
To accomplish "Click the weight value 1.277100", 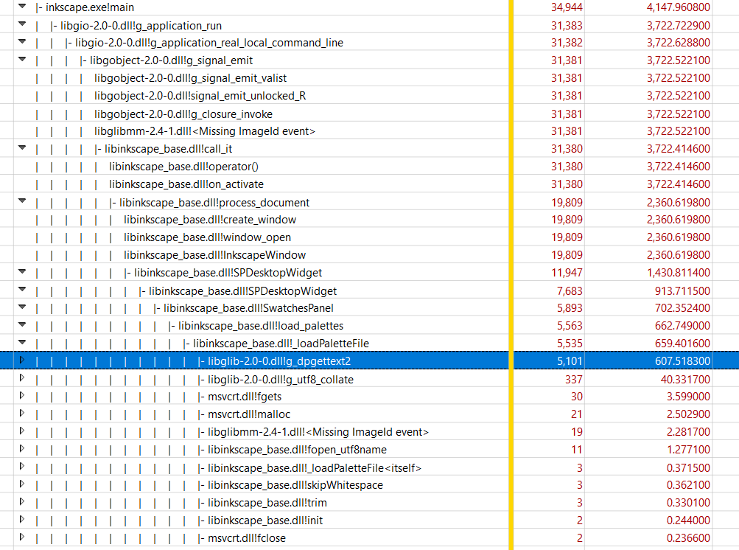I will [688, 450].
